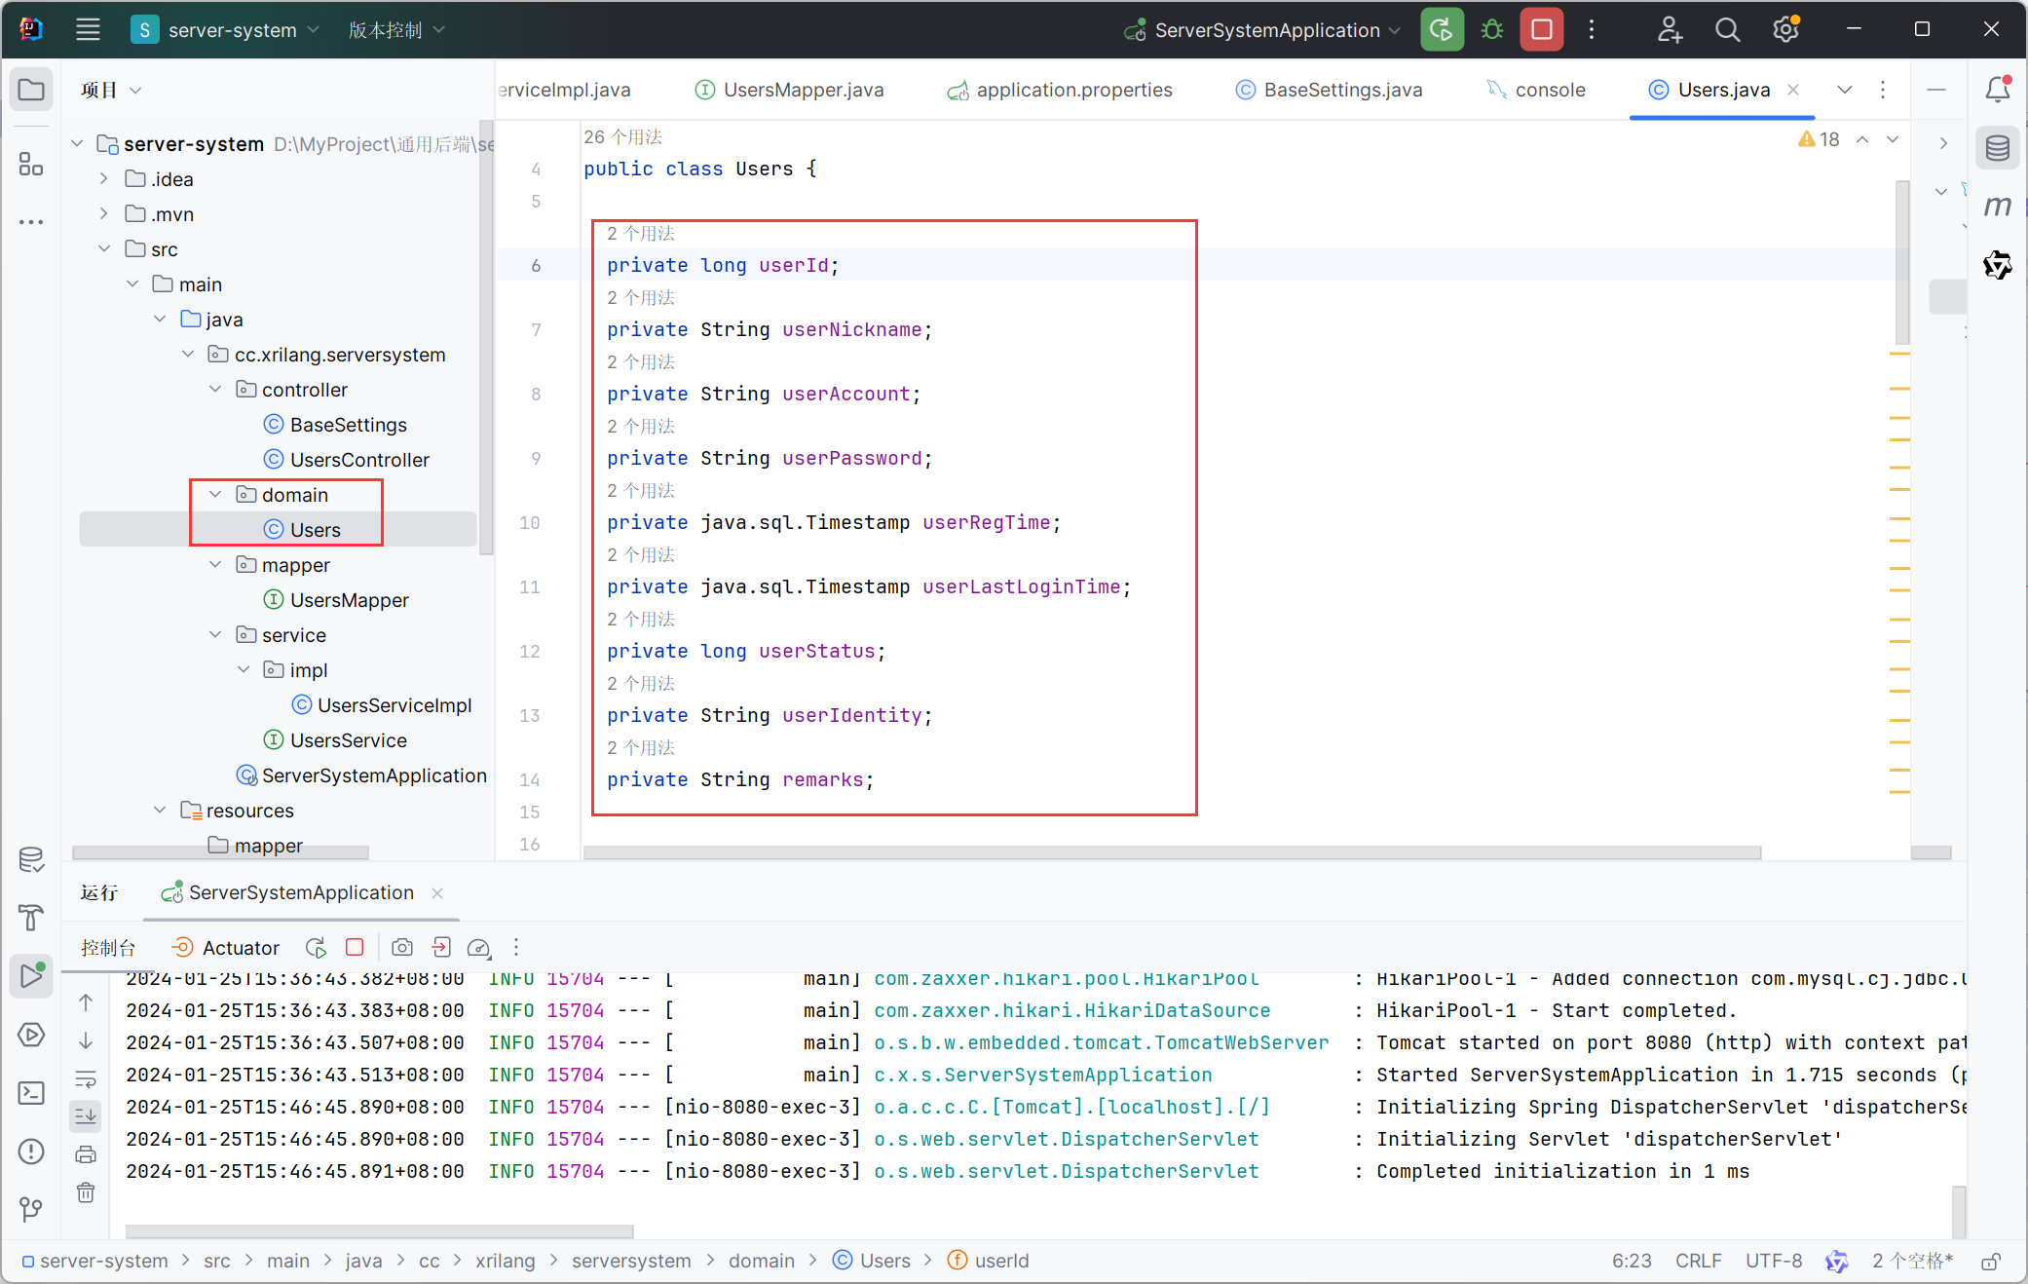Screen dimensions: 2028x1284
Task: Open Search Everywhere magnifier icon
Action: pyautogui.click(x=1727, y=30)
